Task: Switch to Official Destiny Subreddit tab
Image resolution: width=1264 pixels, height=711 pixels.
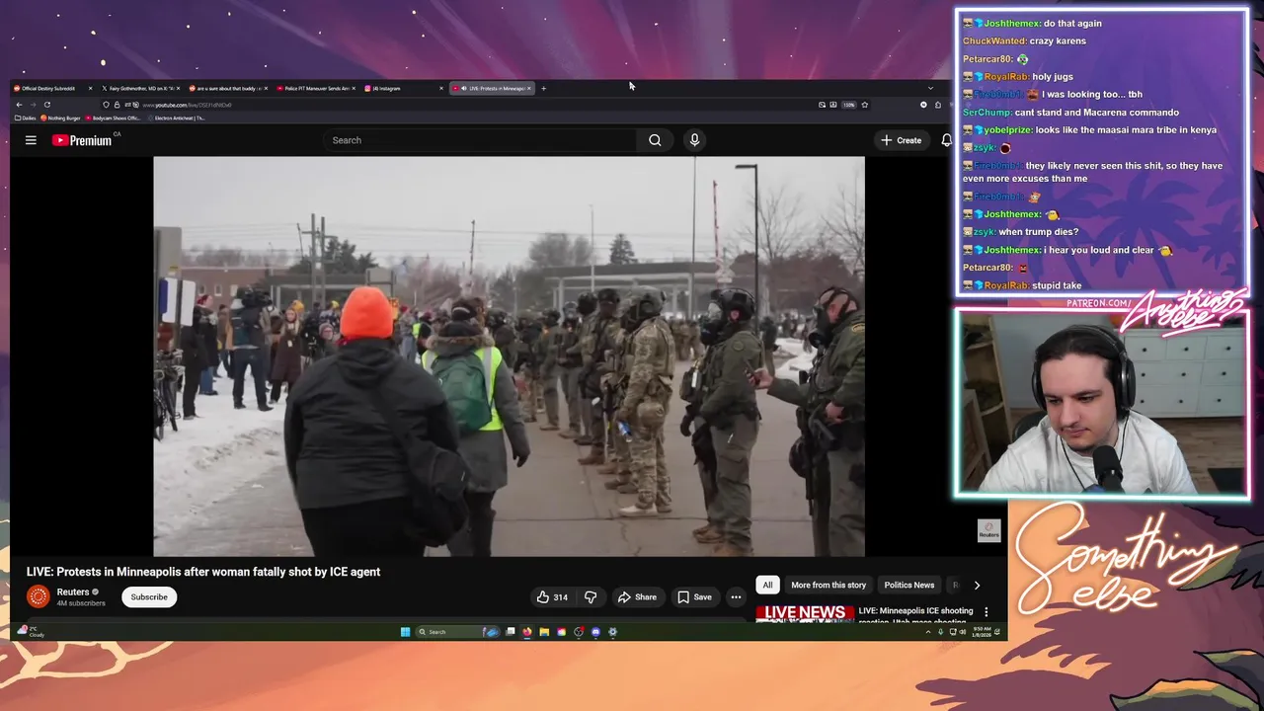Action: [x=50, y=88]
